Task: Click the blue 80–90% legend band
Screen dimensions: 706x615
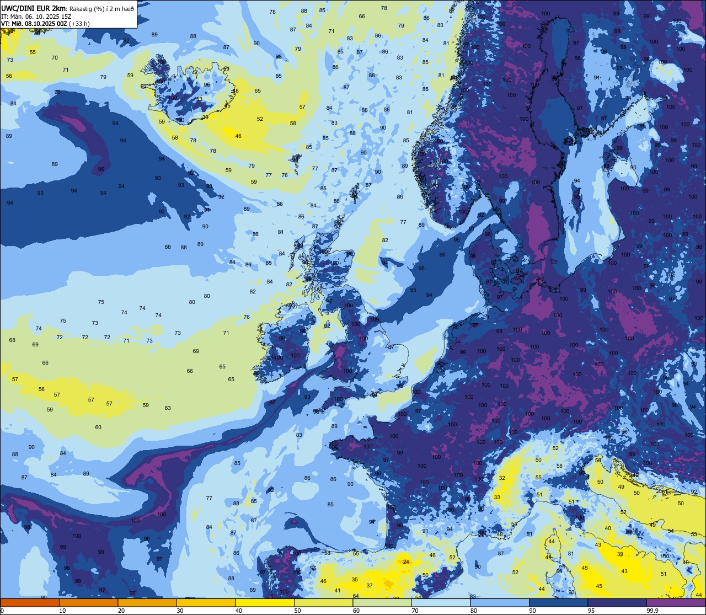Action: tap(500, 603)
